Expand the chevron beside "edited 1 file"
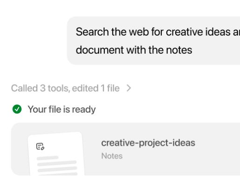The width and height of the screenshot is (240, 193). click(x=129, y=88)
